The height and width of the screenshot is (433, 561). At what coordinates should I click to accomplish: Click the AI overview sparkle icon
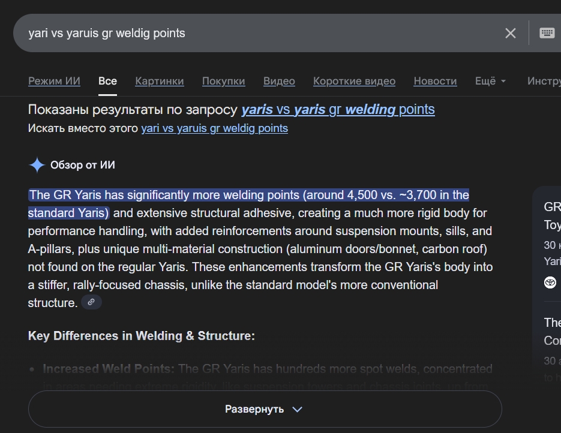pos(37,165)
